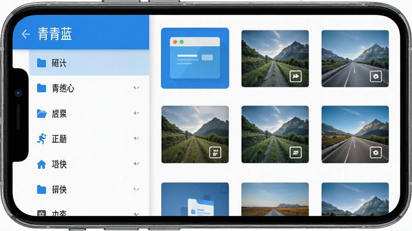Click the label beside the home icon
This screenshot has width=412, height=231.
click(59, 164)
